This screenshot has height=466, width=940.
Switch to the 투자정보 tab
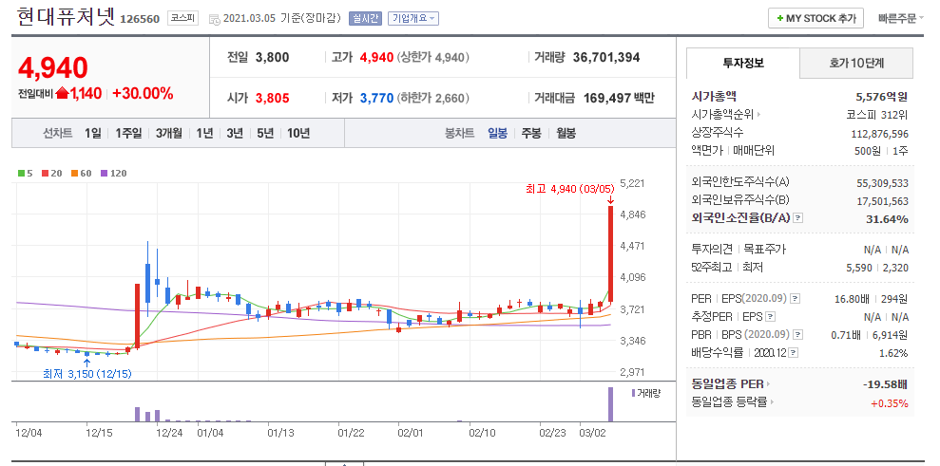click(742, 63)
